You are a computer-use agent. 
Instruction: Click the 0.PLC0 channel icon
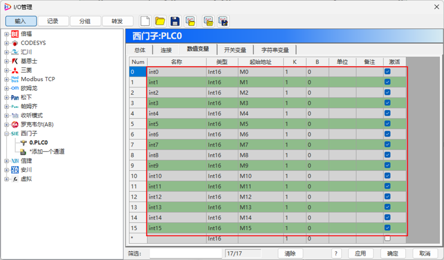23,143
